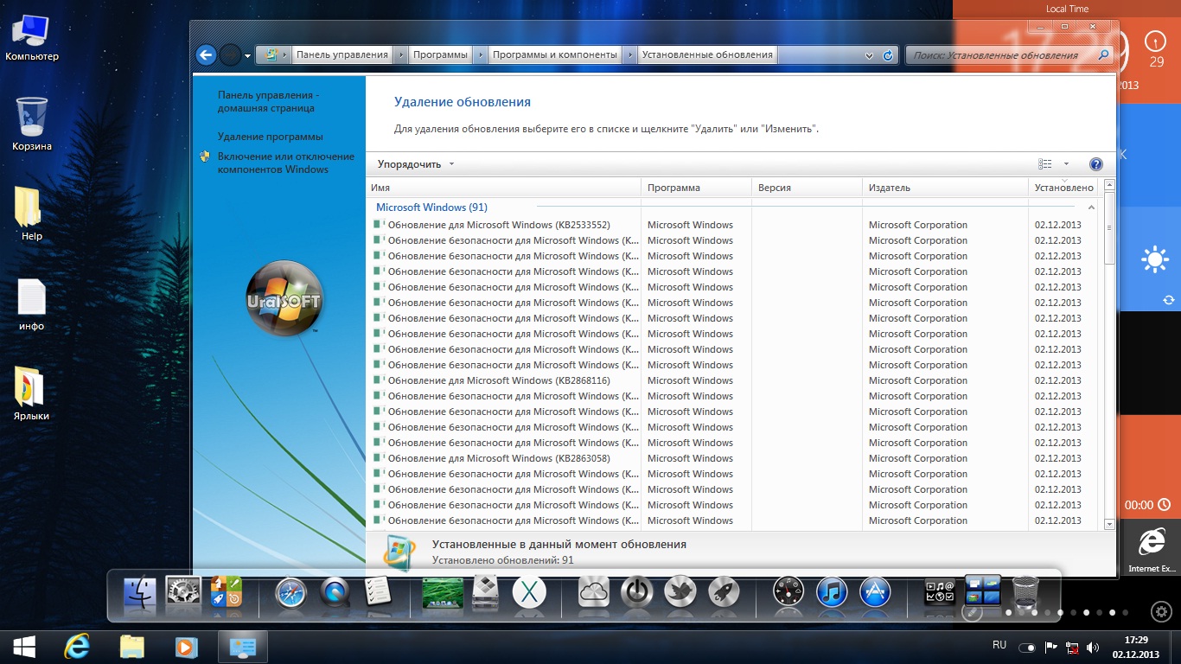Focus the 'Поиск: Установленные обновления' search field
The width and height of the screenshot is (1181, 664).
1008,55
